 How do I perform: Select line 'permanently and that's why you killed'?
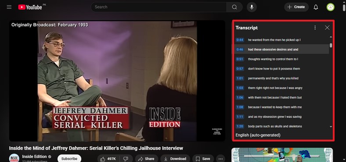[273, 78]
